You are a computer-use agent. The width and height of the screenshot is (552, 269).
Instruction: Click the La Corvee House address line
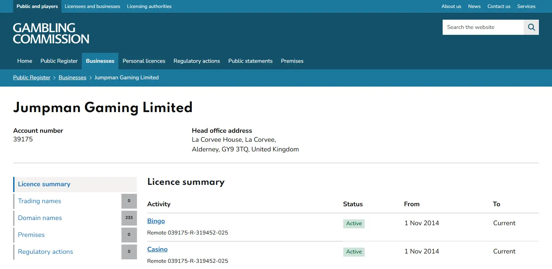tap(234, 140)
